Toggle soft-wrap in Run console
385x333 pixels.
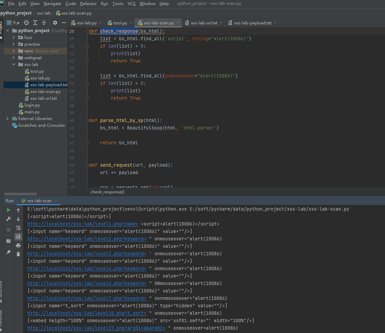click(18, 228)
